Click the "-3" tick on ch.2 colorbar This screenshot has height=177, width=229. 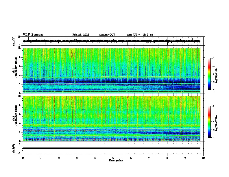pyautogui.click(x=213, y=106)
